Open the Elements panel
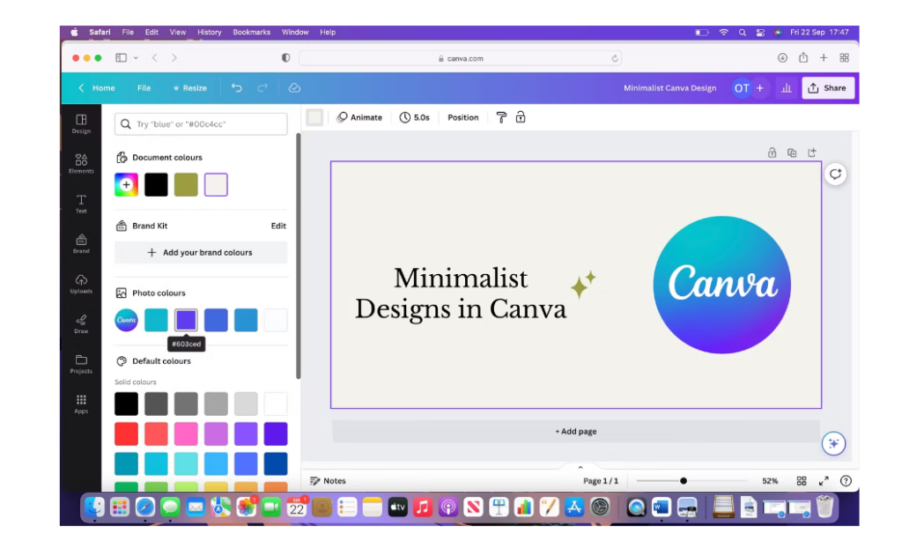 pos(81,163)
